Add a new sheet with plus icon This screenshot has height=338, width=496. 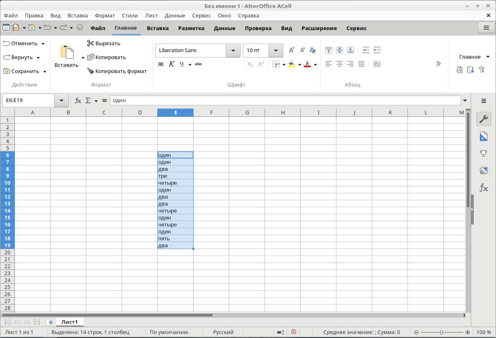click(x=50, y=322)
